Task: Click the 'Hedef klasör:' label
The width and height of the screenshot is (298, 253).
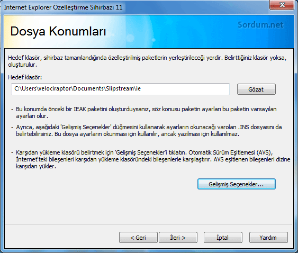Action: click(x=25, y=77)
